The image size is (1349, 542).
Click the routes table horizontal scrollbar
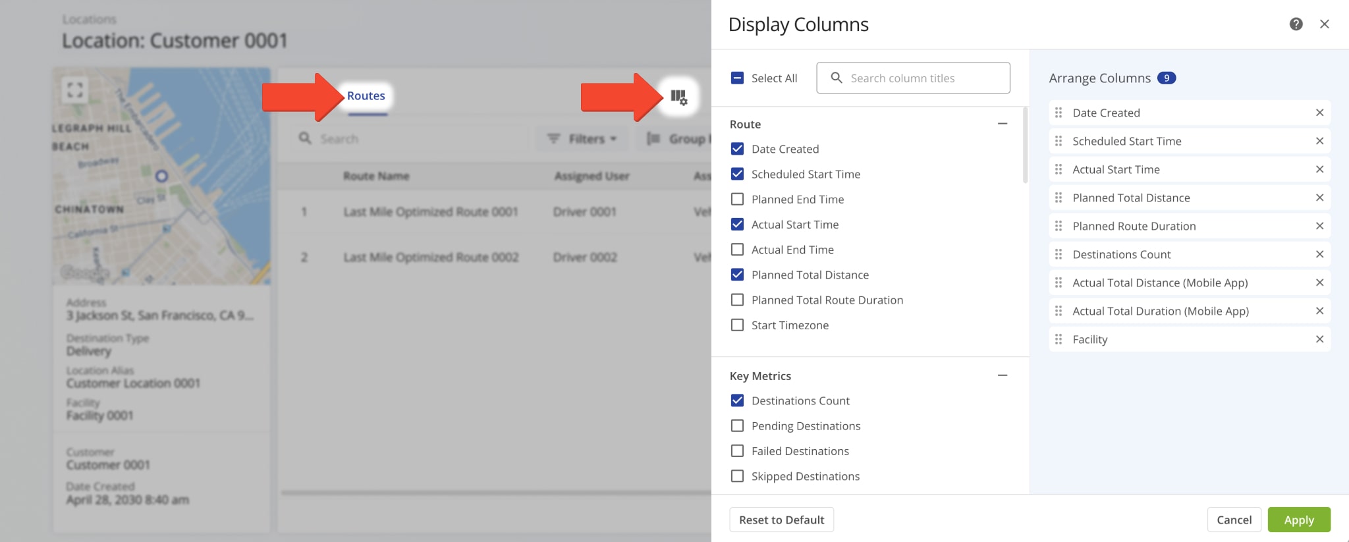coord(496,492)
